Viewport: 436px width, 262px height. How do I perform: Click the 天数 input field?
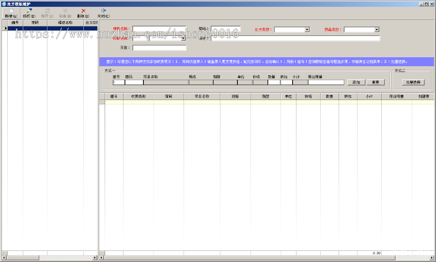coord(159,48)
